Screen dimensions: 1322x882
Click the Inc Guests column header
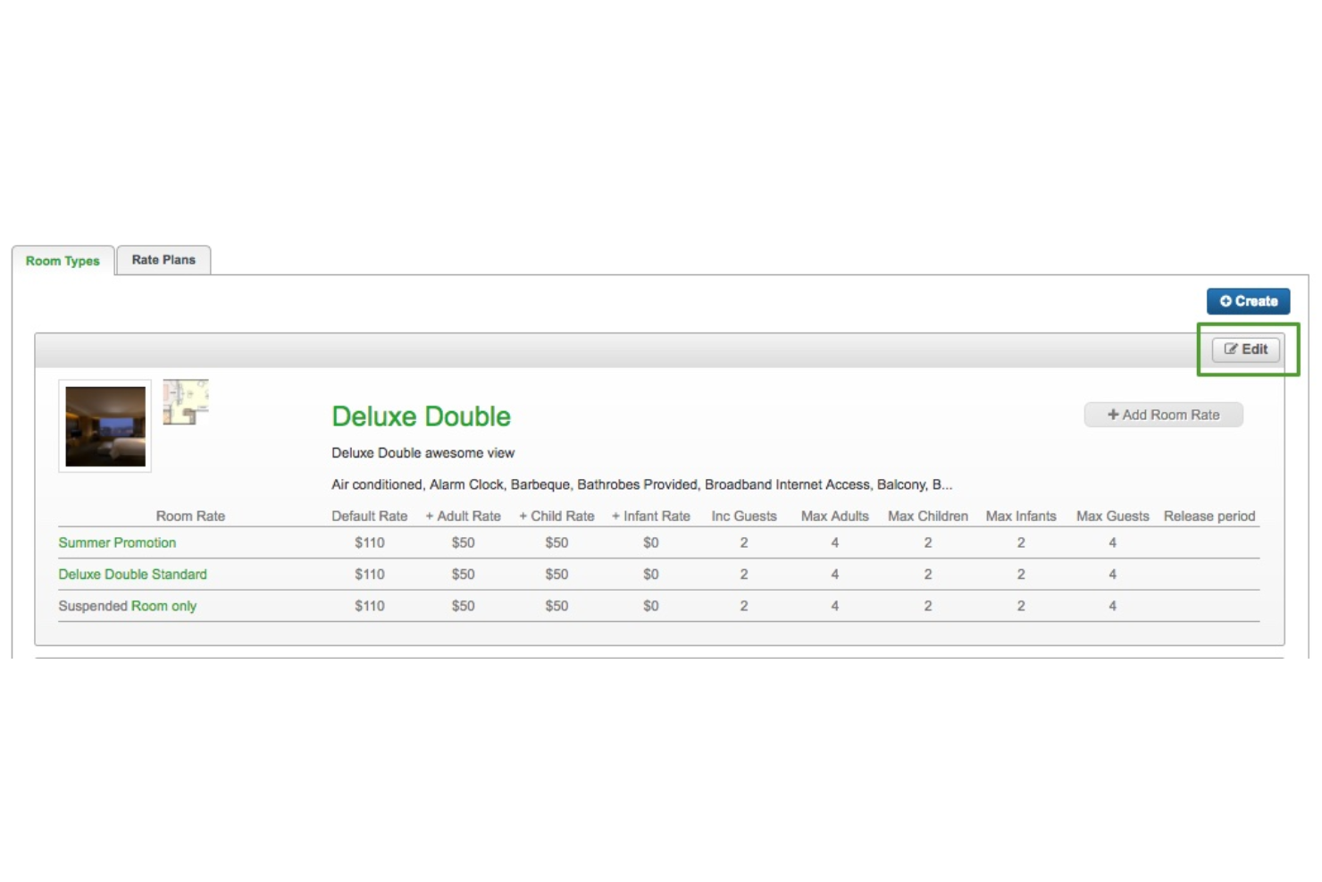click(x=743, y=517)
